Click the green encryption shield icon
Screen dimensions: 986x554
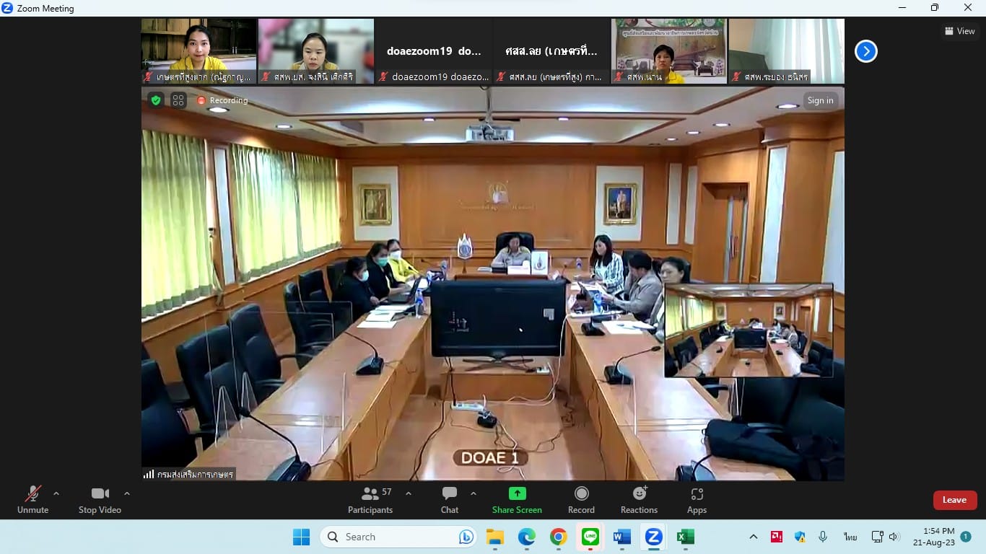pyautogui.click(x=156, y=100)
